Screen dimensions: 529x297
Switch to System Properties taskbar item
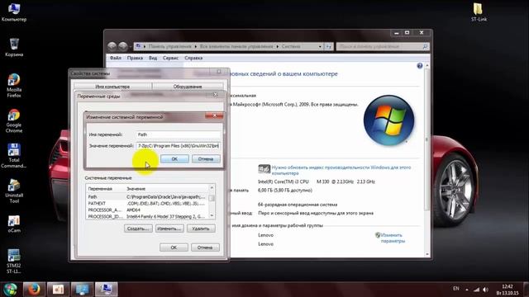click(107, 290)
